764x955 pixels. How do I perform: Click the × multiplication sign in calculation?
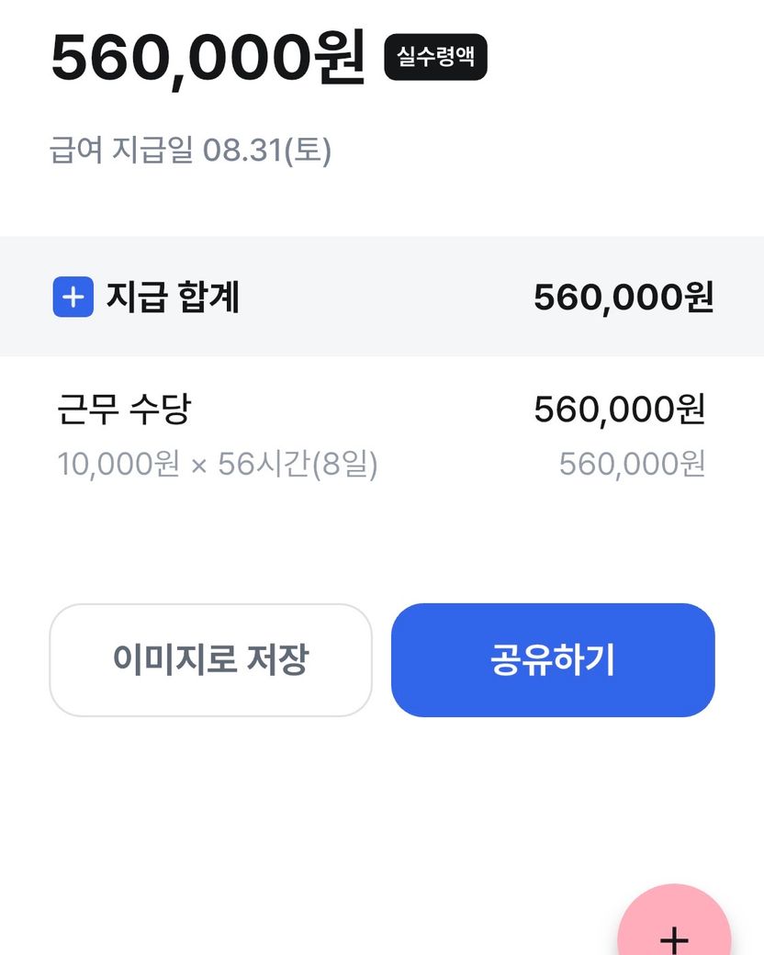(x=199, y=466)
